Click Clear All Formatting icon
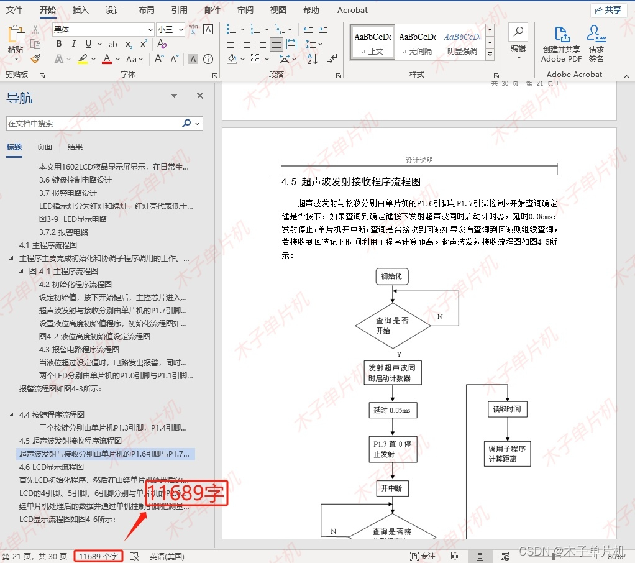Screen dimensions: 635x563 tap(162, 43)
